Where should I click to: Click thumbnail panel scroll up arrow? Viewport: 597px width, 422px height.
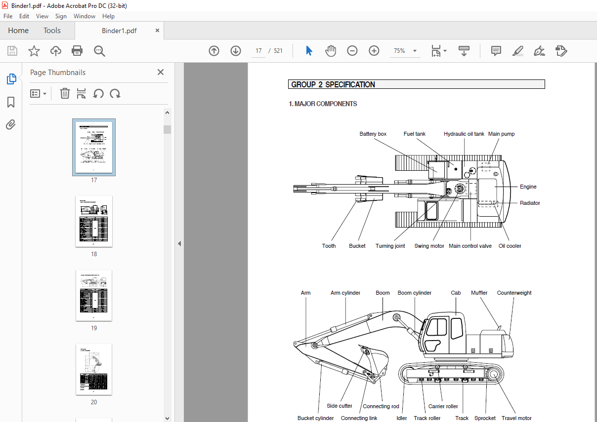(168, 113)
